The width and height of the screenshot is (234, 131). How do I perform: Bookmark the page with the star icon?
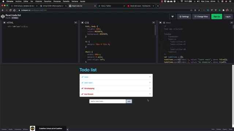tap(199, 10)
